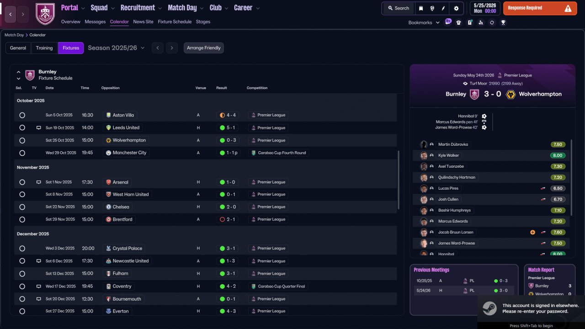Screen dimensions: 585x329
Task: Click the tactics board bookmark icon
Action: click(x=470, y=22)
